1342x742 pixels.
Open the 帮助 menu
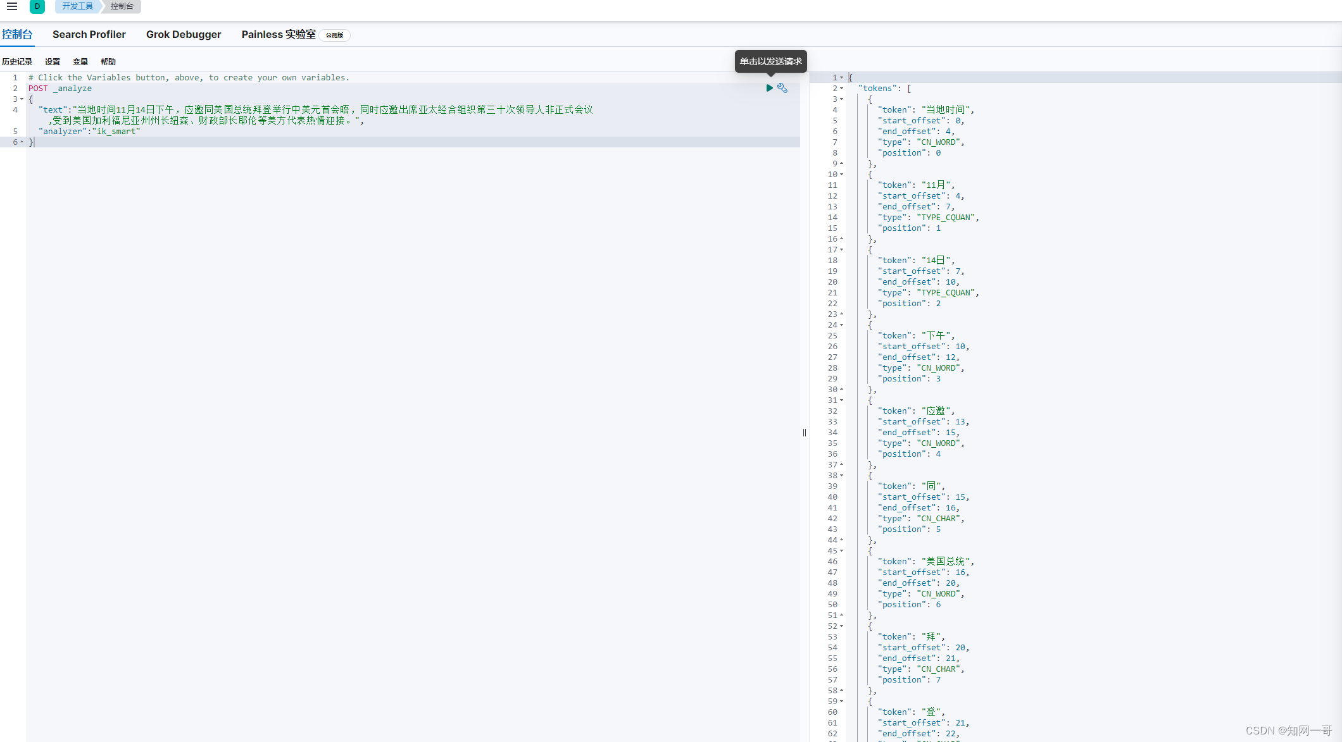click(x=108, y=61)
